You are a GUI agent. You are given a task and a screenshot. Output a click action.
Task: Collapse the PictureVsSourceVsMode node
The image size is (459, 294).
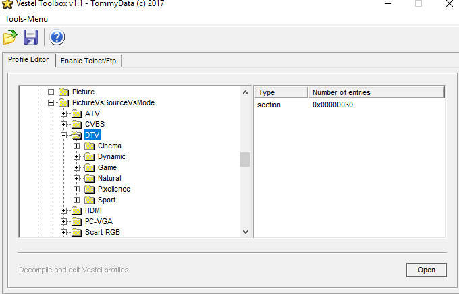point(51,102)
